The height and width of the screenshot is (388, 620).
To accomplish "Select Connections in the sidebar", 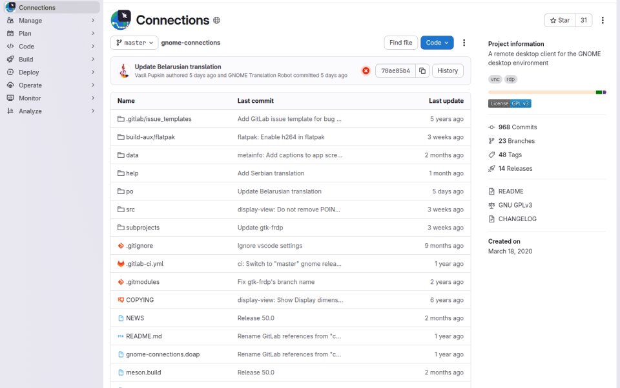I will click(x=52, y=7).
